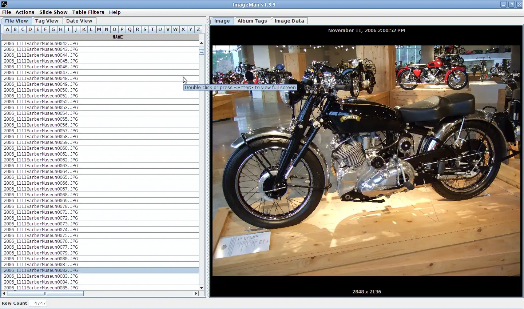Select file 2006_1111BarberMuseum0083.JPG in list
This screenshot has width=524, height=309.
pos(41,276)
